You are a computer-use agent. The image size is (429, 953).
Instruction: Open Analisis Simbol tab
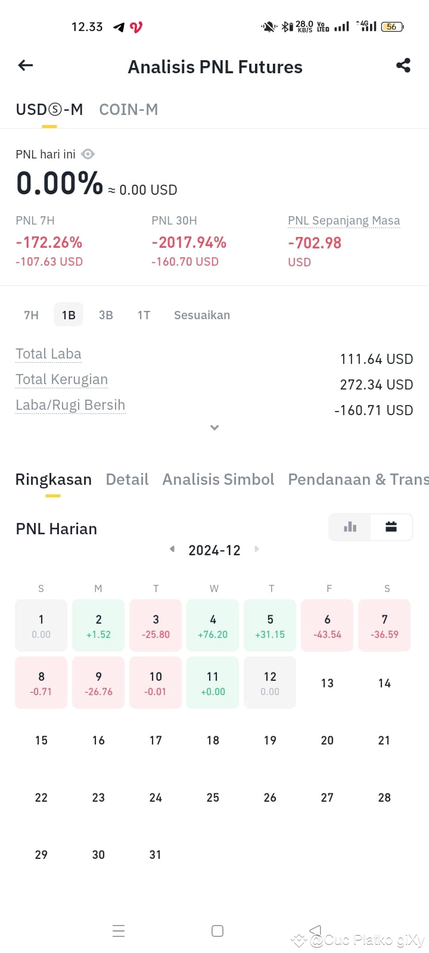218,479
